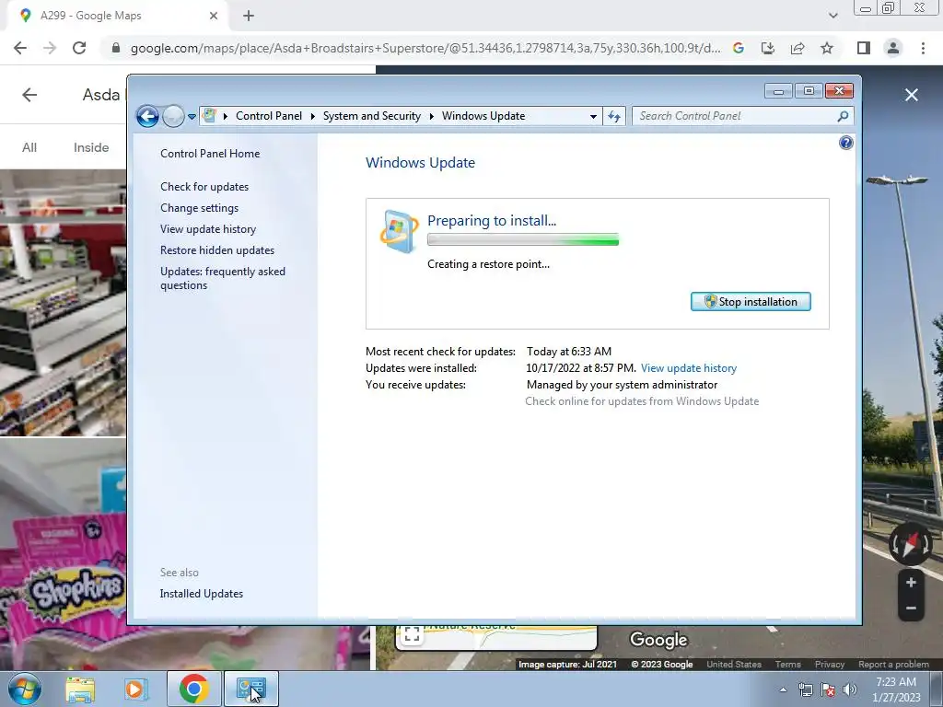This screenshot has height=707, width=943.
Task: Open Control Panel Home link
Action: pos(210,154)
